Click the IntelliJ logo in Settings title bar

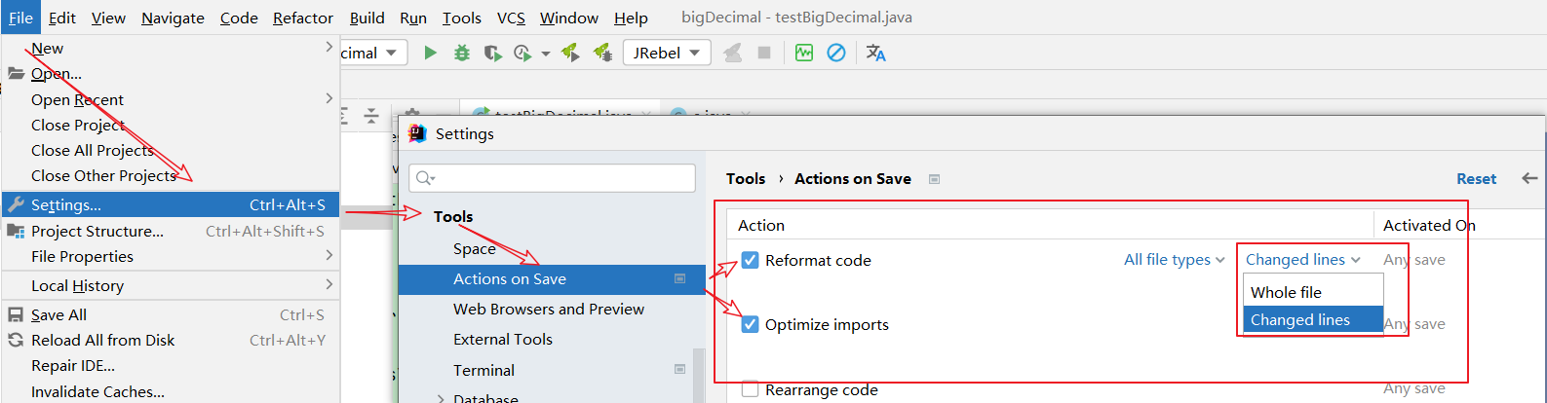click(417, 133)
